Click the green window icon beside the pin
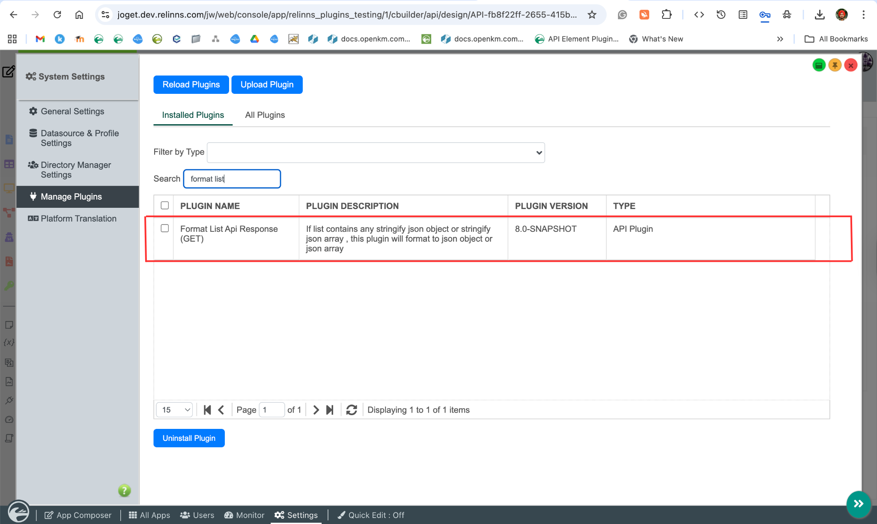Viewport: 877px width, 524px height. coord(819,66)
